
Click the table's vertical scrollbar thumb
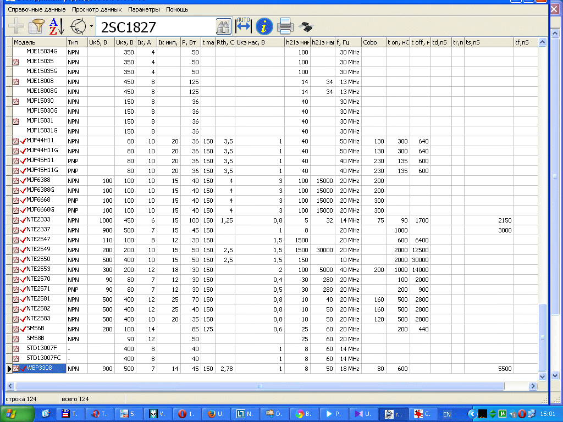542,337
